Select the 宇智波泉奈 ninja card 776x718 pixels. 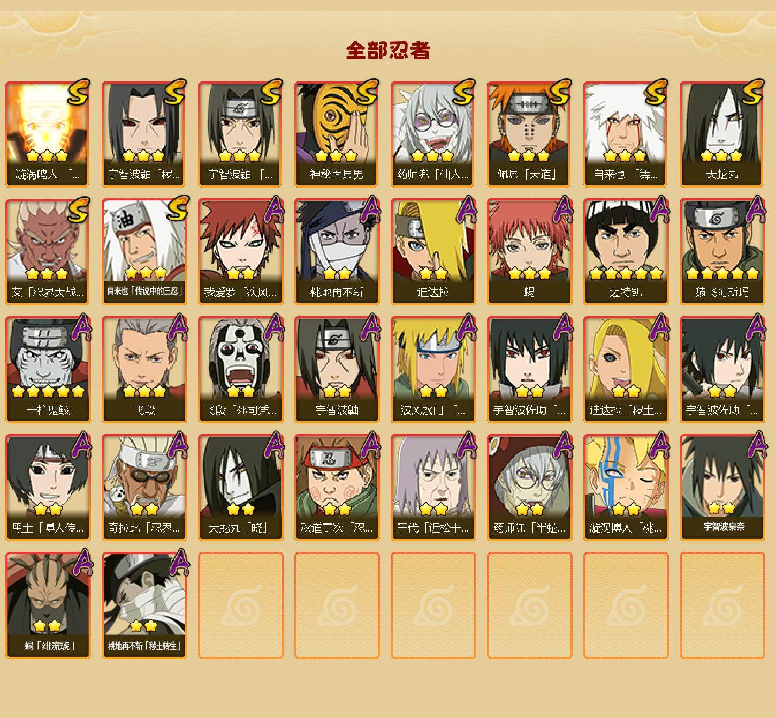(722, 488)
